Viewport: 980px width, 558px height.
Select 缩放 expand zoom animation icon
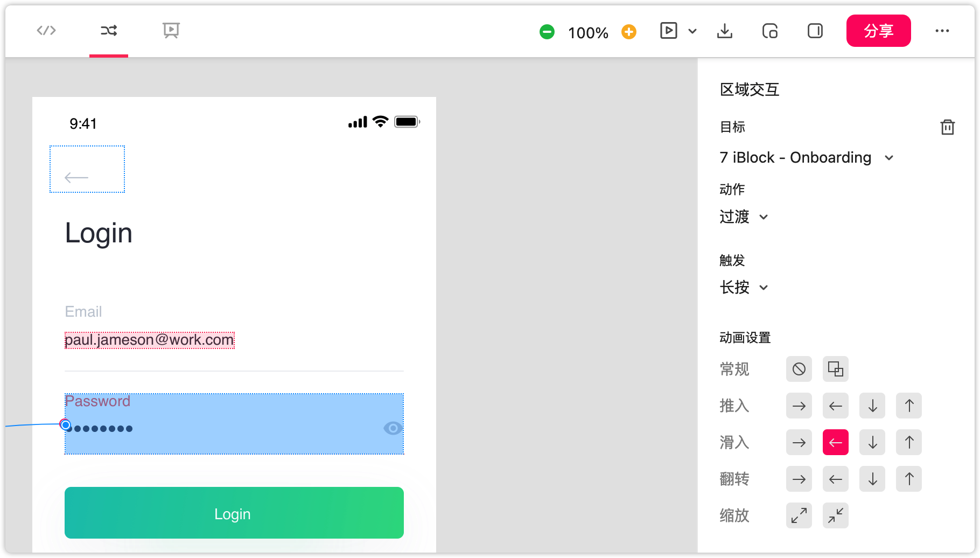tap(799, 515)
